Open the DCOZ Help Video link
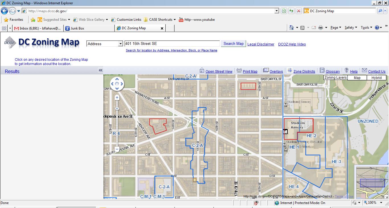The width and height of the screenshot is (389, 208). (292, 44)
